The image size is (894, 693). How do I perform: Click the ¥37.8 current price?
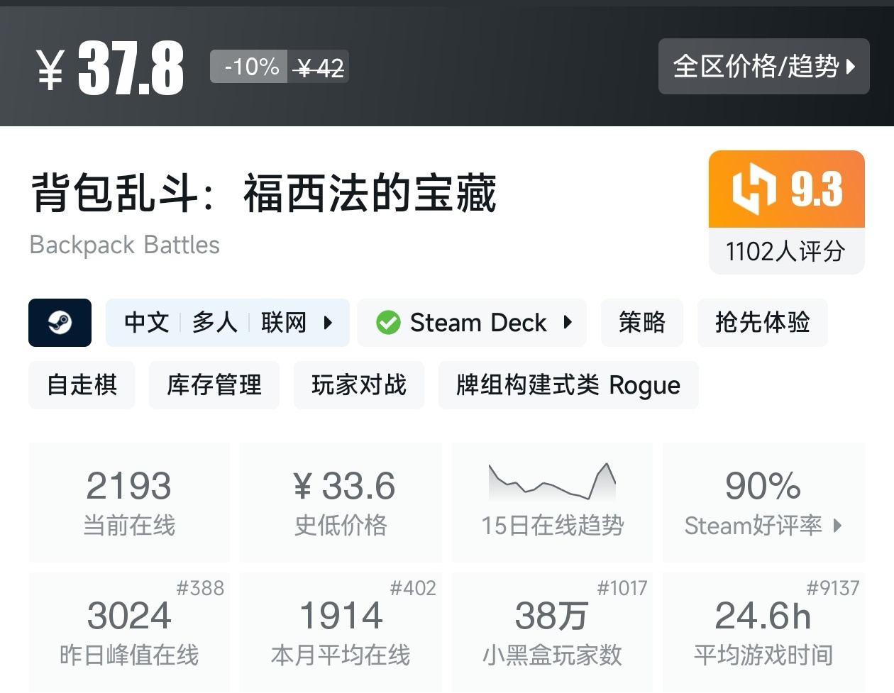(110, 68)
